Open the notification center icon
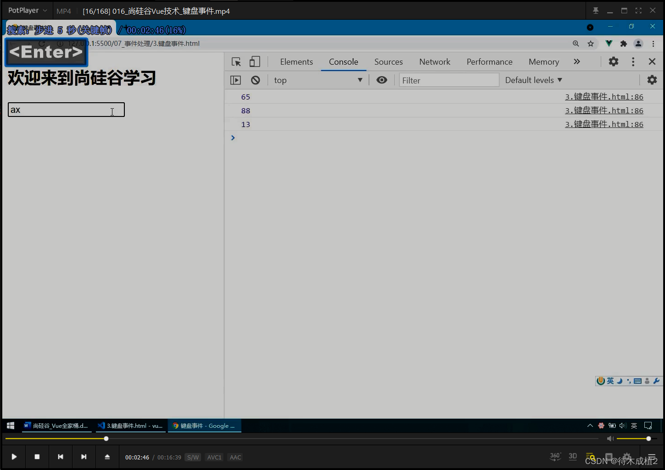 point(648,426)
